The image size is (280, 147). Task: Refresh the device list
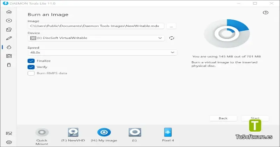[x=171, y=38]
